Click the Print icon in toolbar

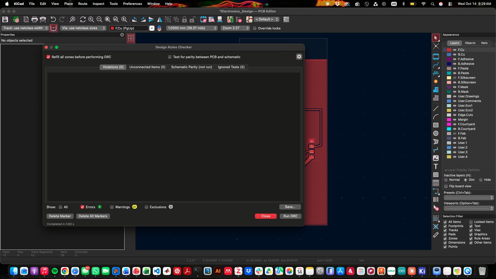(x=34, y=19)
